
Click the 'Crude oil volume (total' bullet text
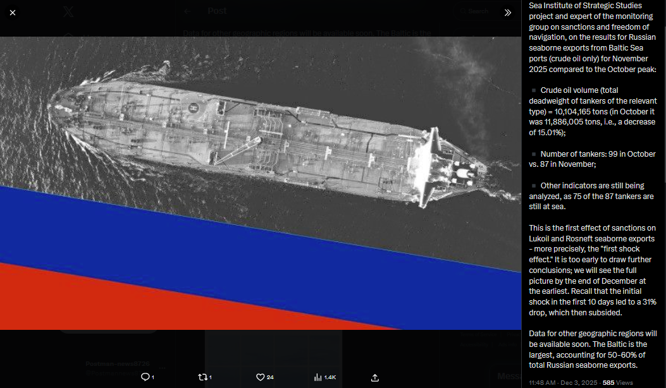tap(579, 90)
